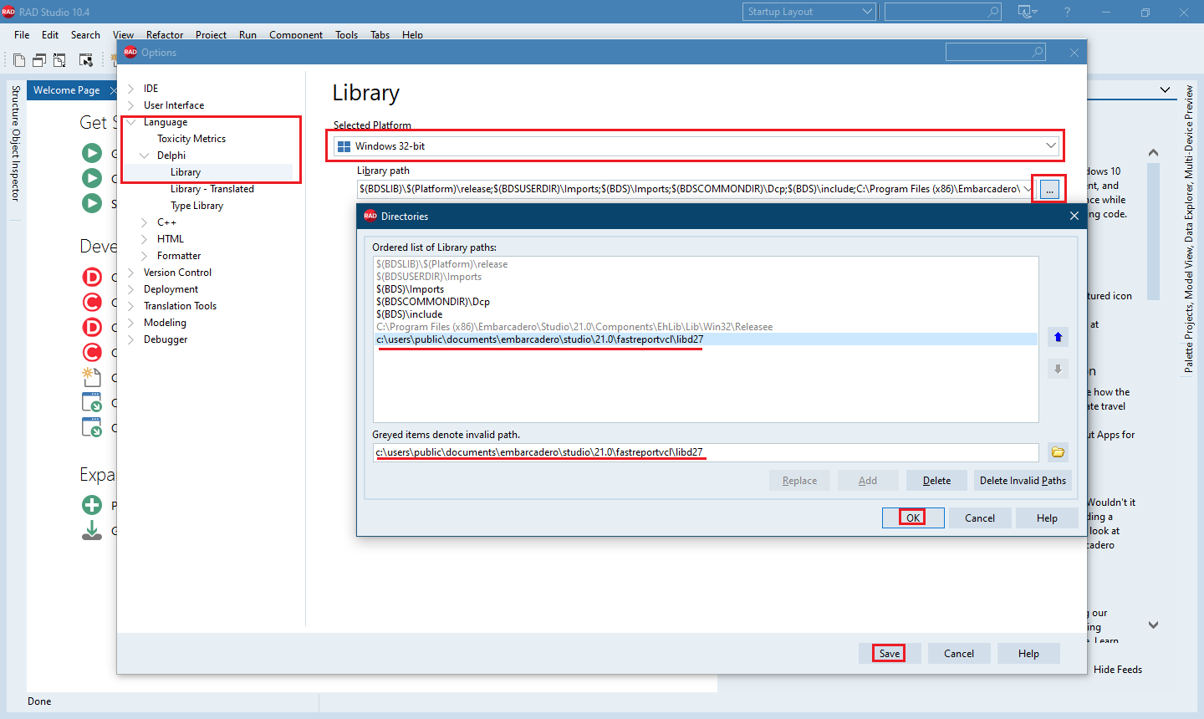This screenshot has width=1204, height=719.
Task: Click the toolbar icon with the cursor arrow
Action: (x=86, y=60)
